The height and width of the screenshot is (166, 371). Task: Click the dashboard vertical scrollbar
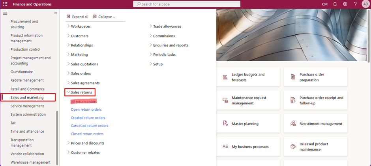(369, 36)
